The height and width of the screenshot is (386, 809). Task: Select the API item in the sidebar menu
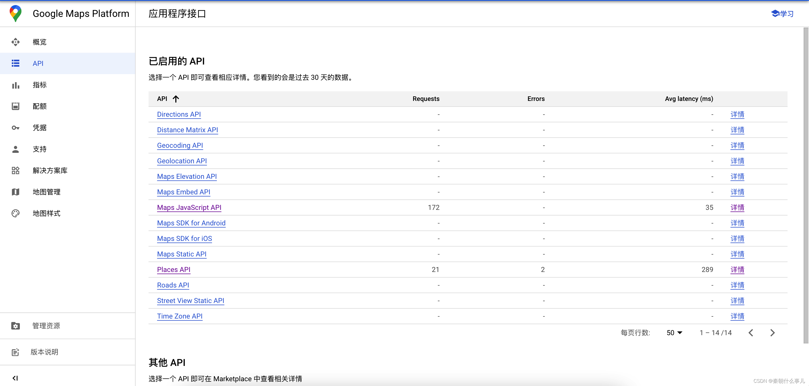pos(38,63)
